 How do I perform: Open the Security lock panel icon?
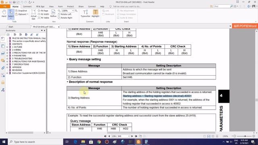point(3,82)
